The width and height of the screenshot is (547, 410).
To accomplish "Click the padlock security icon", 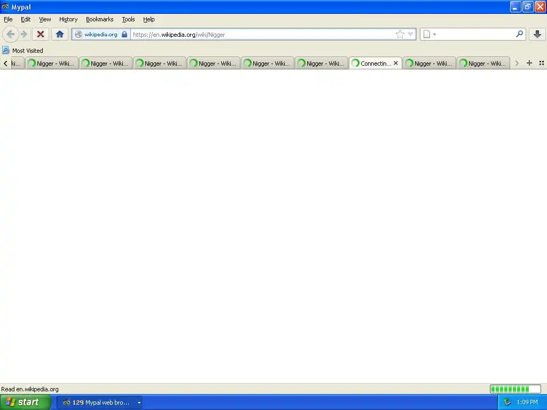I will (x=124, y=34).
